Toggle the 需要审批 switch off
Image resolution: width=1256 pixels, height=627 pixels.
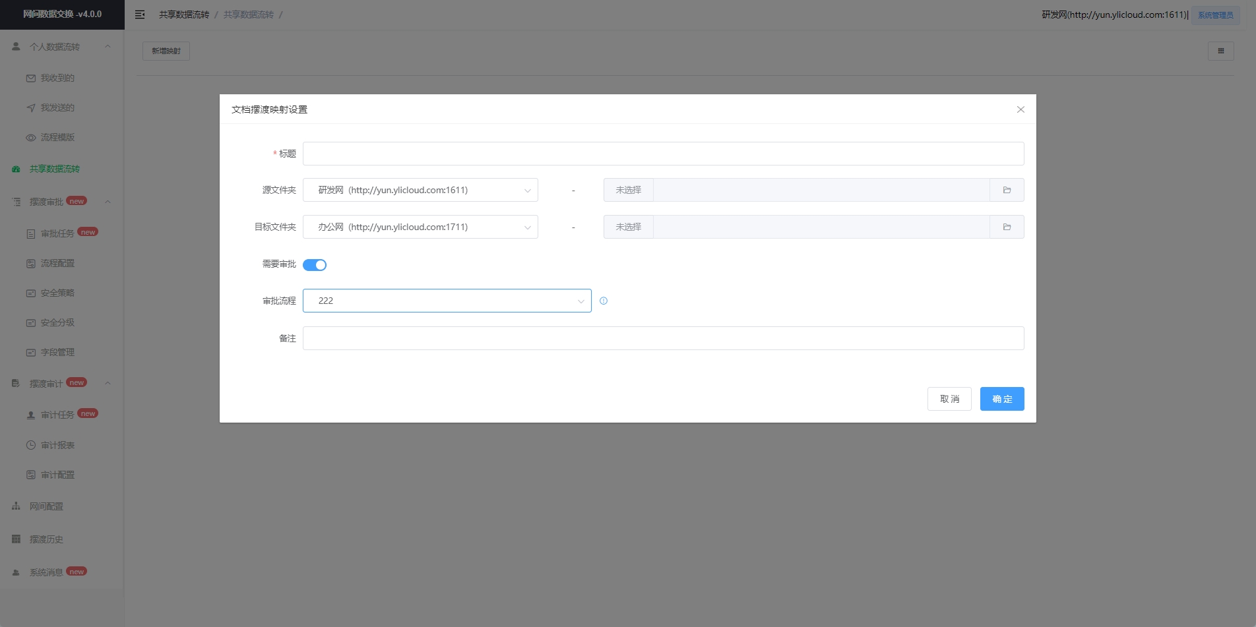coord(315,265)
